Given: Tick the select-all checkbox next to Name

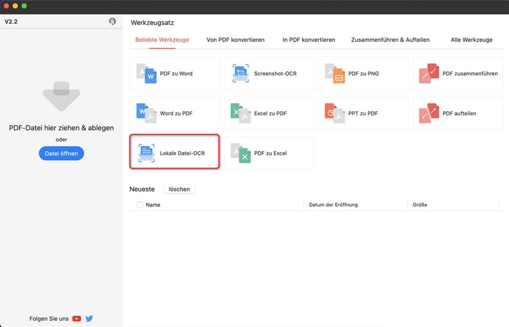Looking at the screenshot, I should pyautogui.click(x=140, y=205).
